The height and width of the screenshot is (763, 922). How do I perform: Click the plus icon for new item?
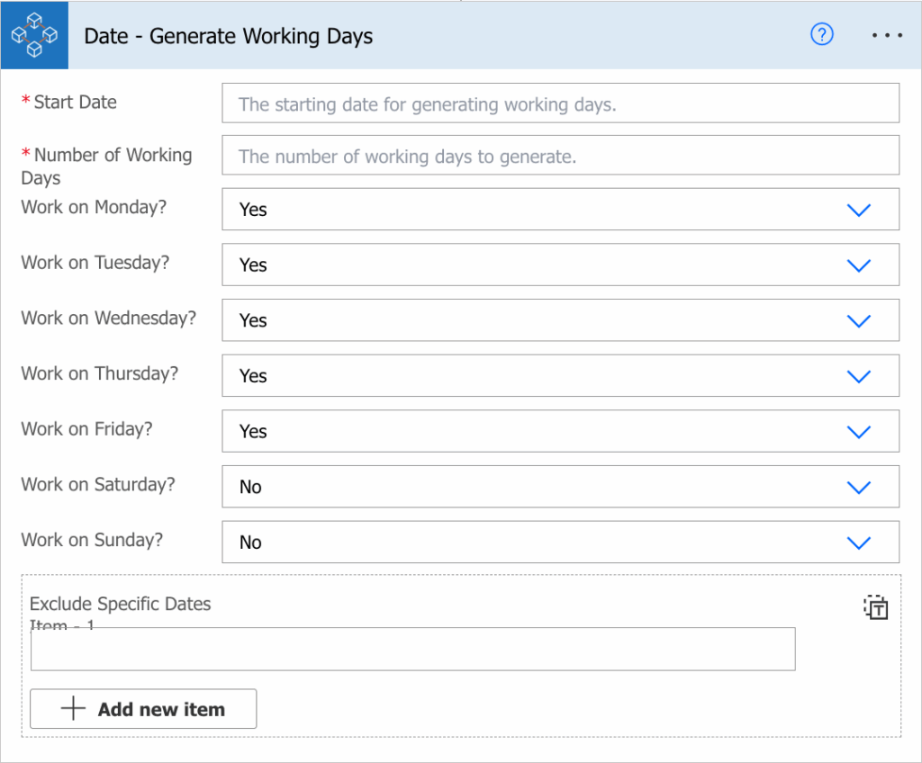[x=74, y=708]
